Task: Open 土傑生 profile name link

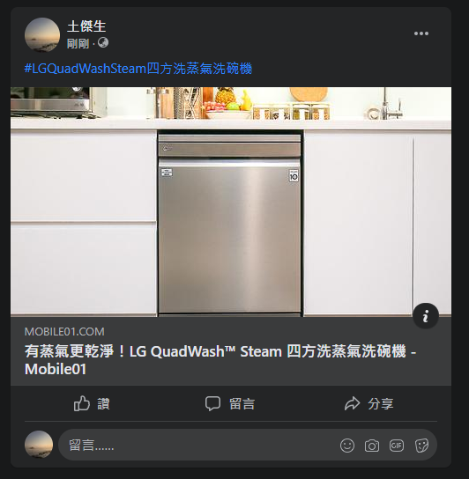Action: [x=86, y=26]
